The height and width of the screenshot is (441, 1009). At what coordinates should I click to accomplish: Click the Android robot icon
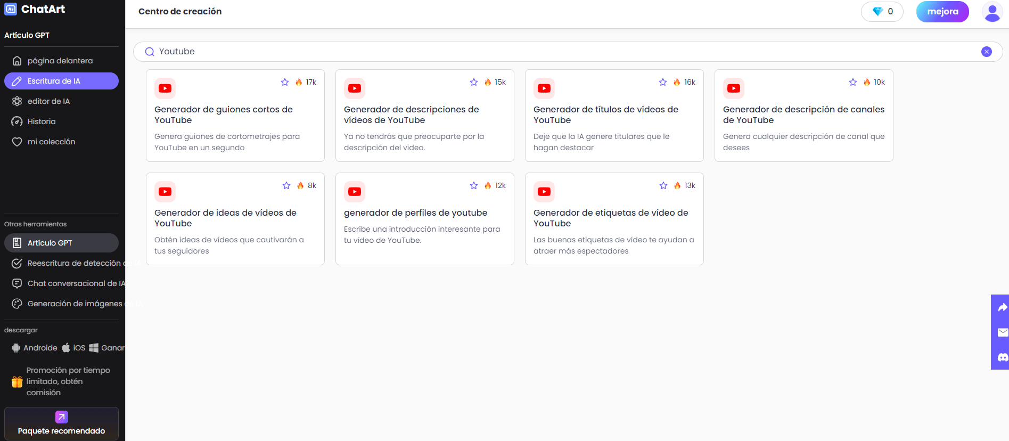pos(16,348)
